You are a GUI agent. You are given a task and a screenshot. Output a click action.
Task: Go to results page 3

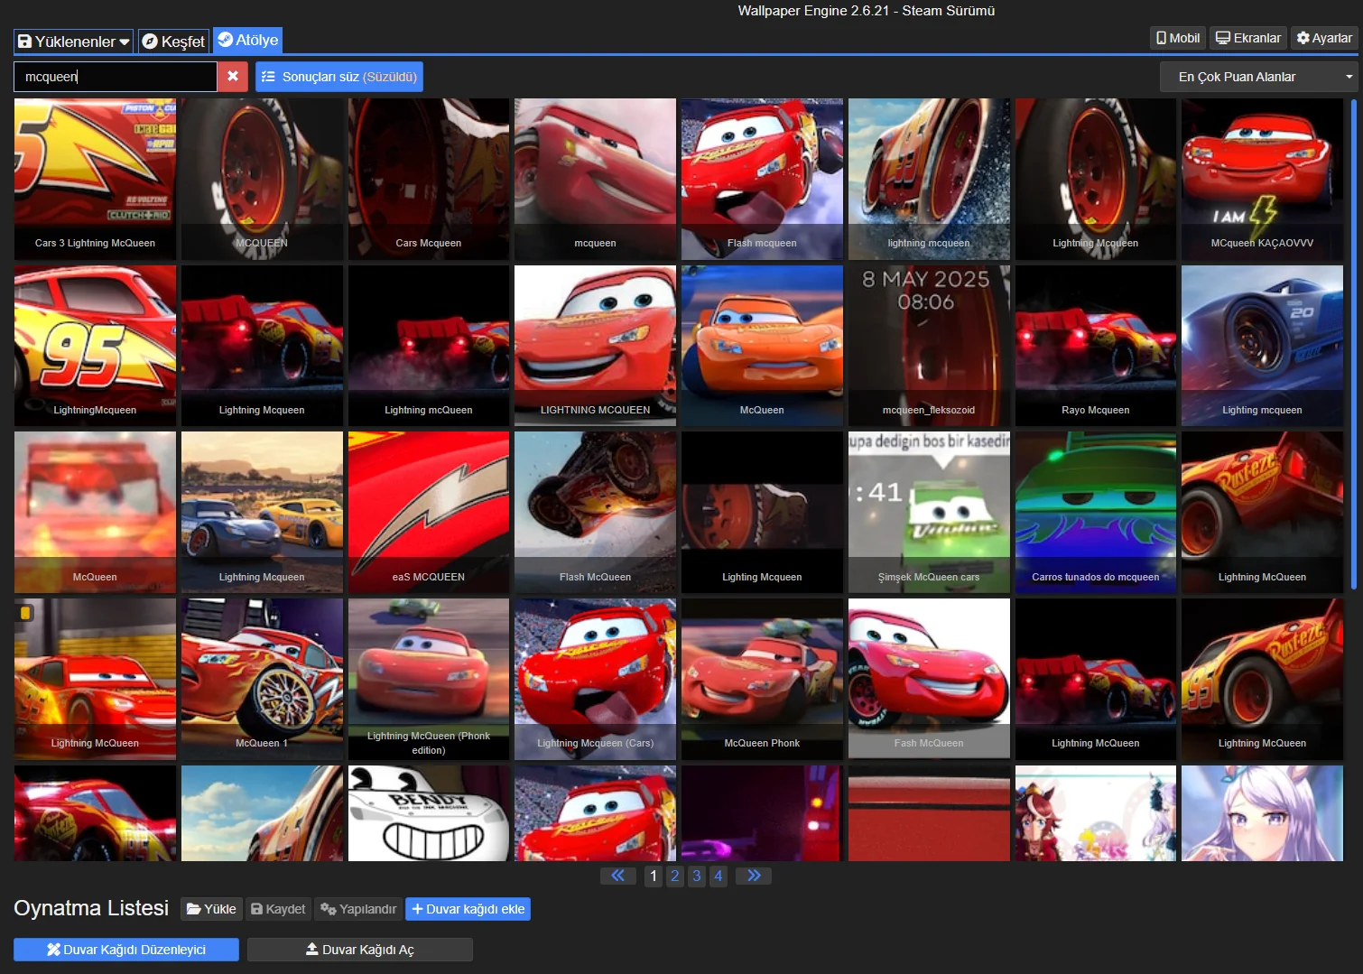[x=697, y=876]
